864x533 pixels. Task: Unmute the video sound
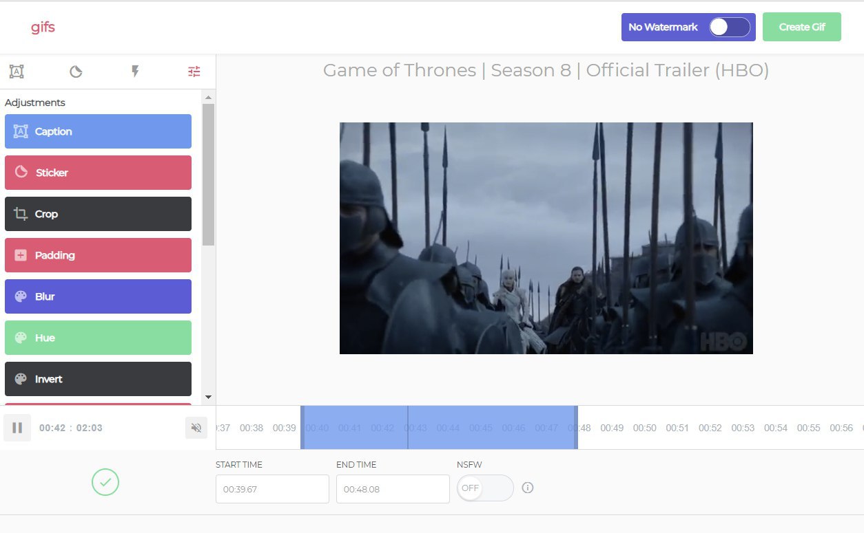(x=196, y=428)
